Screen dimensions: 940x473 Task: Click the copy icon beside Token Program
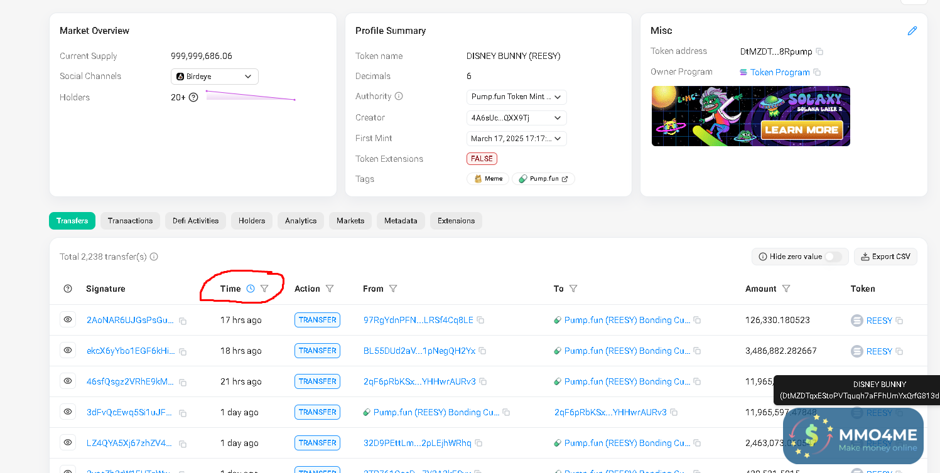coord(817,72)
